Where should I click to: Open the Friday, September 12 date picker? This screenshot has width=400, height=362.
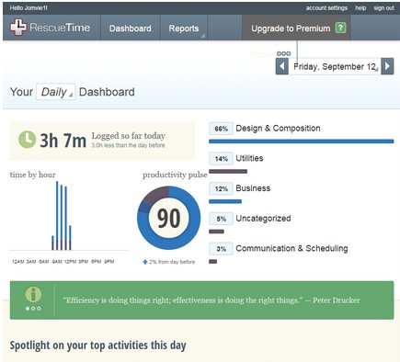click(x=335, y=66)
